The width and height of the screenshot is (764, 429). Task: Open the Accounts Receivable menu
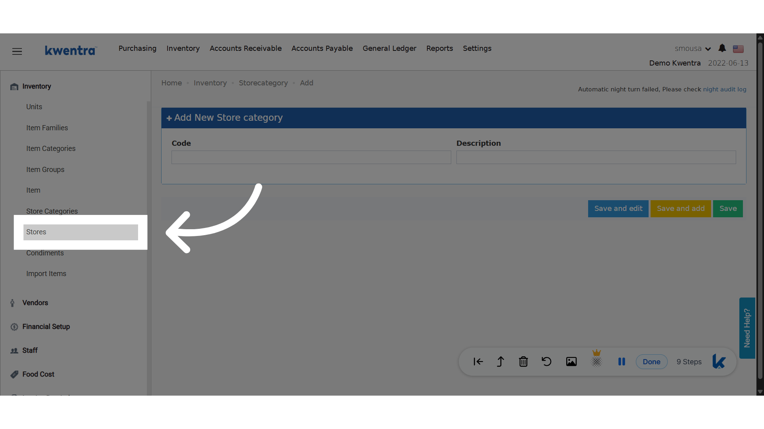click(x=246, y=48)
